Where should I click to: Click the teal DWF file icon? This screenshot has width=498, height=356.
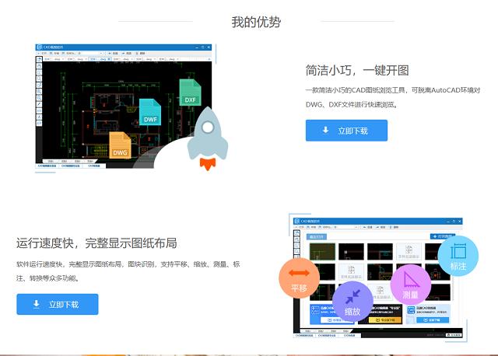tap(150, 112)
